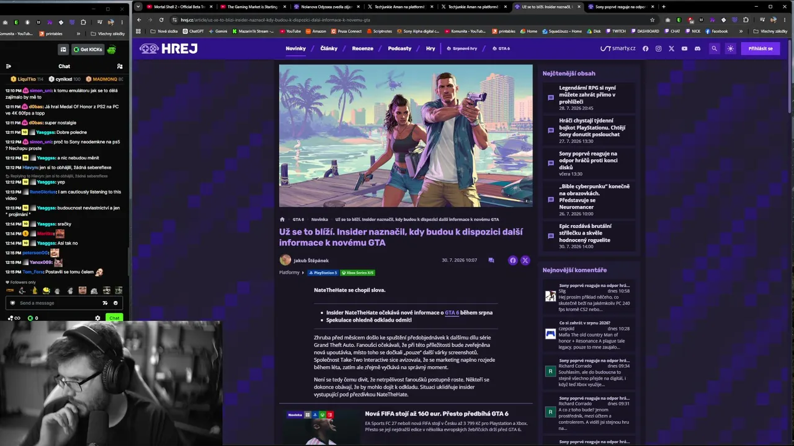The width and height of the screenshot is (794, 446).
Task: Toggle the theatre layout icon beside Get KICKs
Action: tap(63, 50)
